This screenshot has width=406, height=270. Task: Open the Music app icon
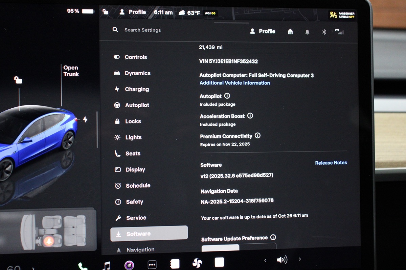pos(106,266)
